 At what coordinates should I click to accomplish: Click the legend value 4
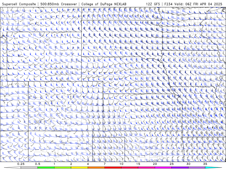coord(88,164)
